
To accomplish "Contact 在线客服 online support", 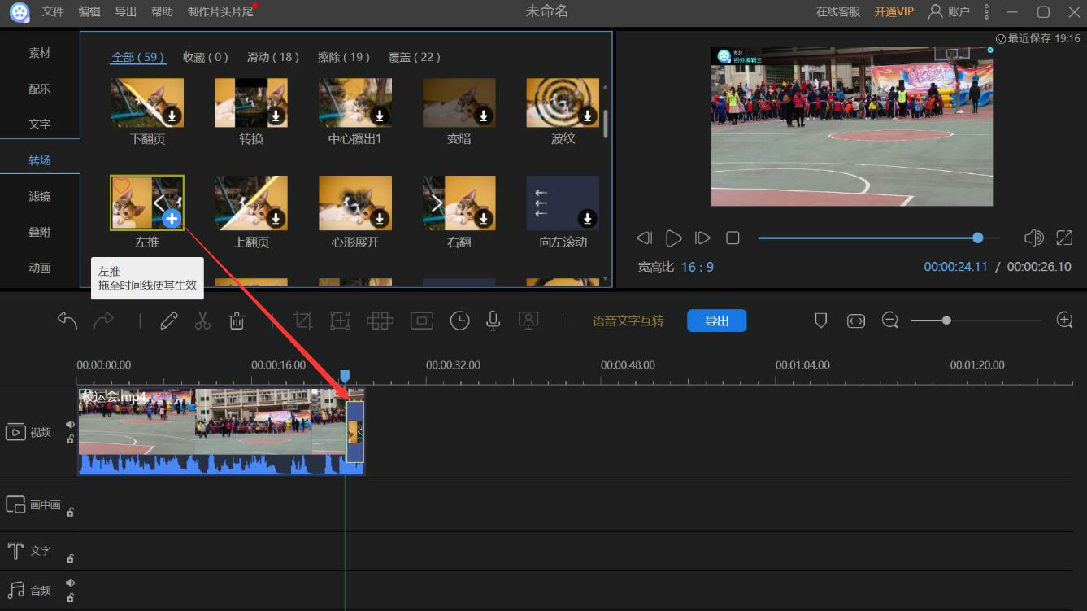I will click(x=838, y=12).
